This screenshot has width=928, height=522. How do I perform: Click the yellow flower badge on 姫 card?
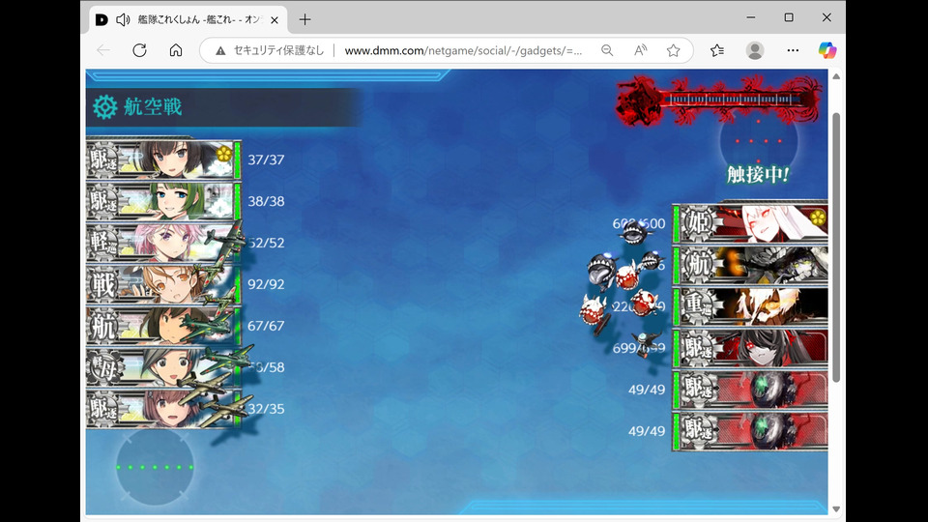(818, 217)
